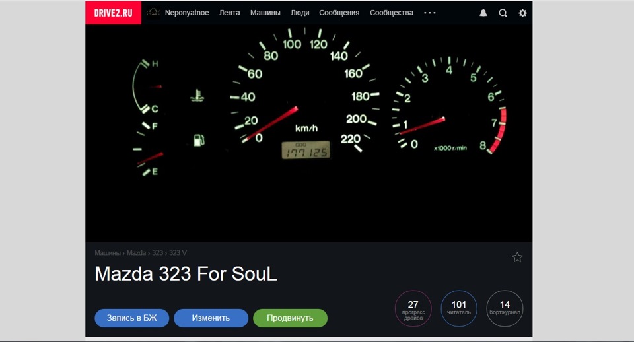Click the Mazda 323 For SouL title
The height and width of the screenshot is (342, 634).
[x=186, y=274]
